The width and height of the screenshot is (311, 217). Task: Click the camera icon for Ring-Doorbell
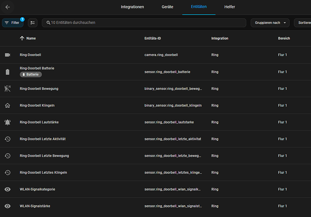[x=7, y=55]
